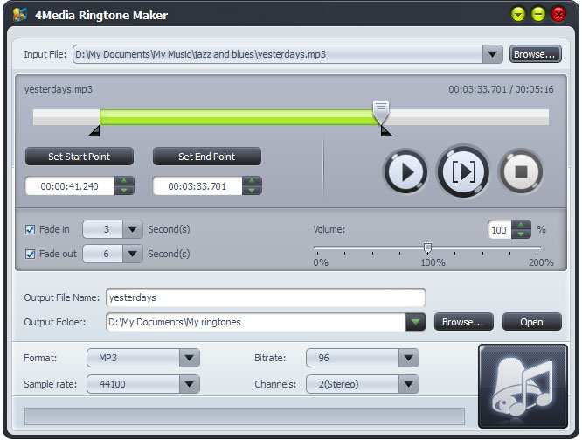Click Browse next to Output Folder

pyautogui.click(x=464, y=322)
